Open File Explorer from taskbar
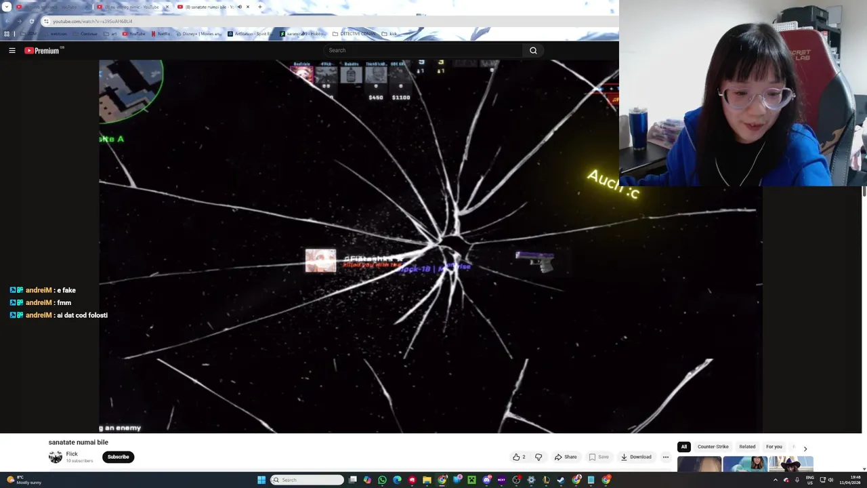 click(x=427, y=480)
